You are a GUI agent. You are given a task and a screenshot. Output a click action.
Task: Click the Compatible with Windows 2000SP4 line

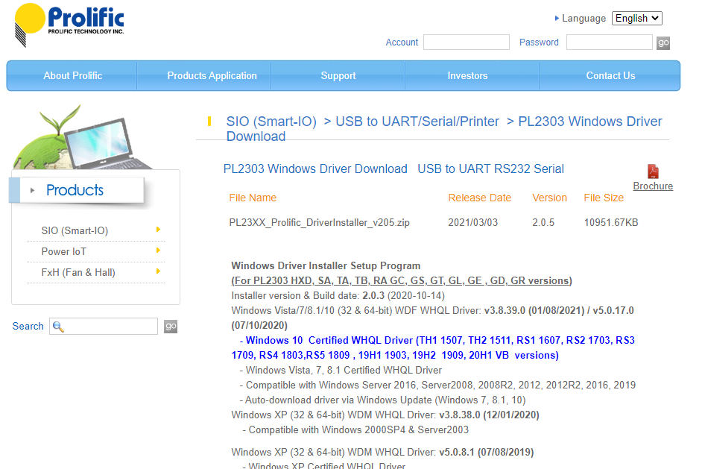[x=355, y=429]
